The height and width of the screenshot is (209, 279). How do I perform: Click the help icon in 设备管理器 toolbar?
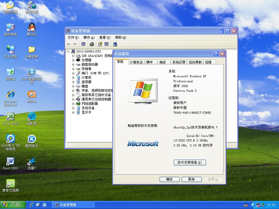(100, 44)
